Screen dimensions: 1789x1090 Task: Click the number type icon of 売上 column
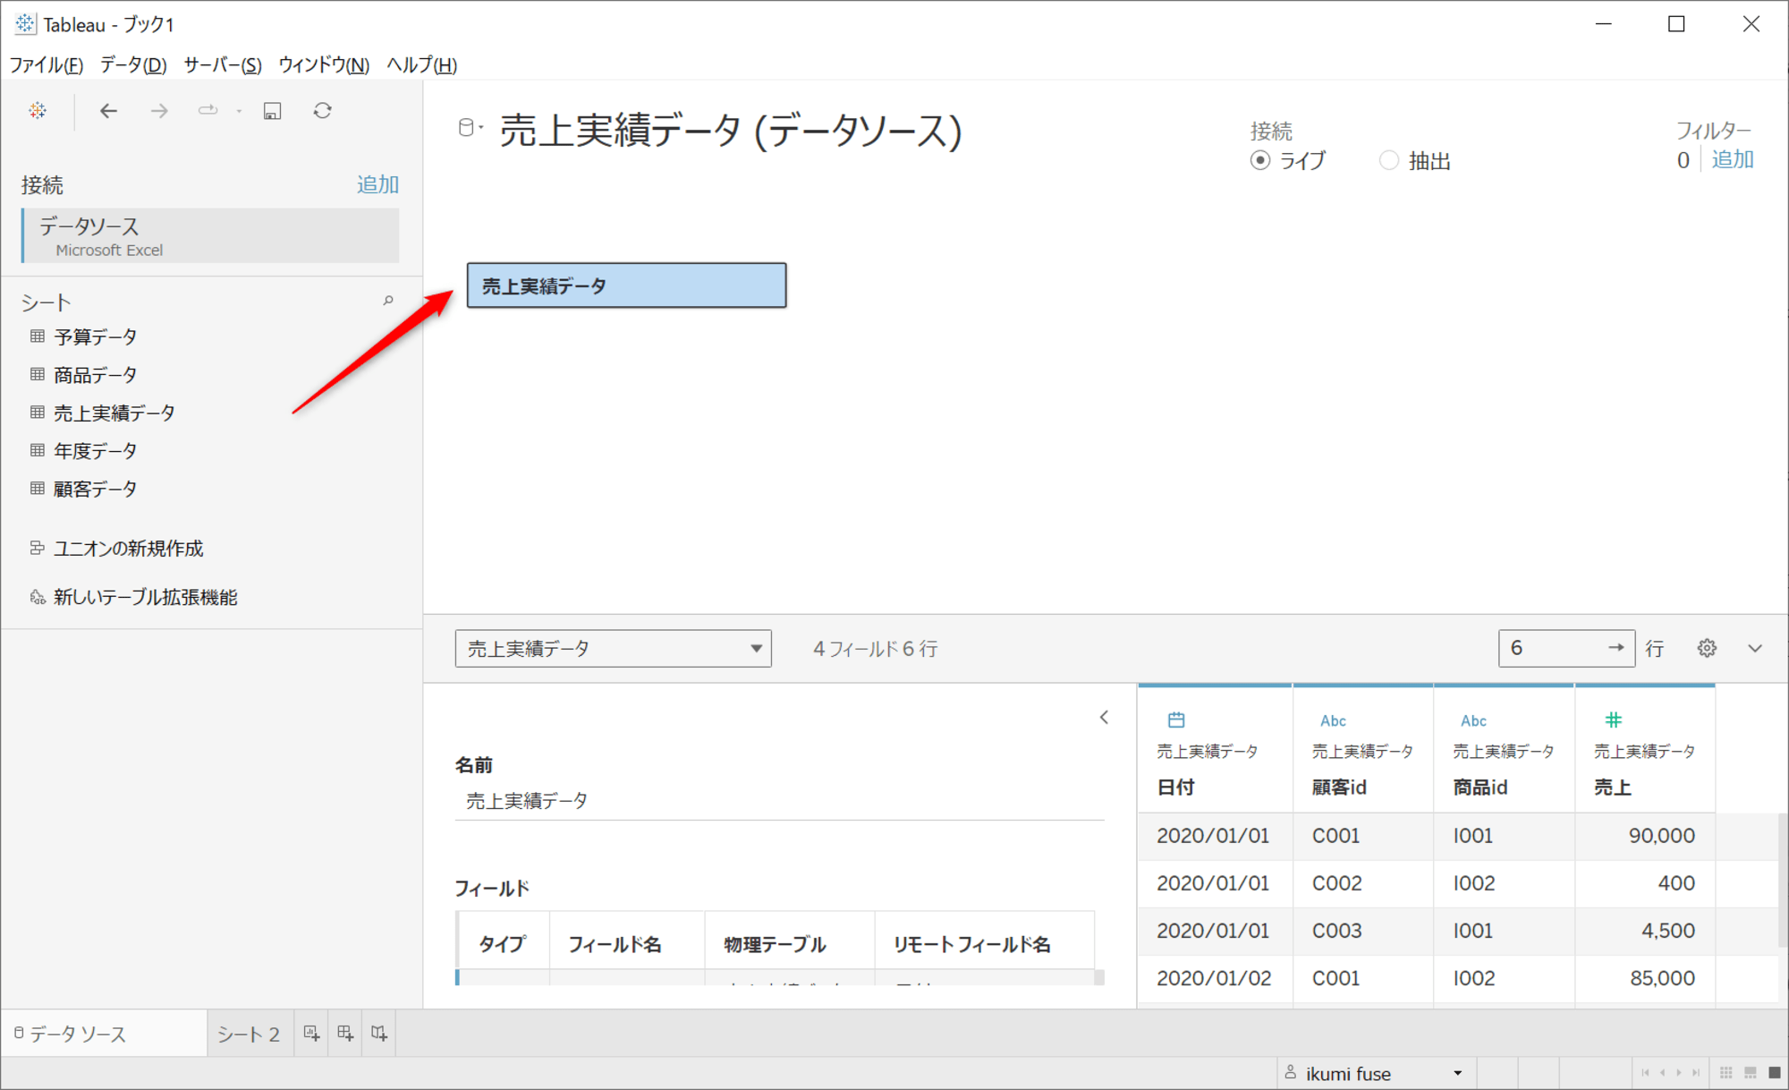1613,720
